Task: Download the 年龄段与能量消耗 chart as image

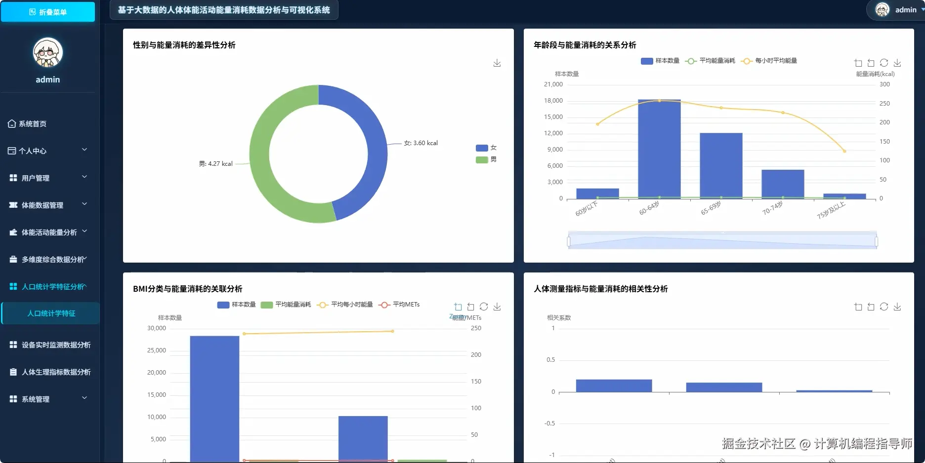Action: click(897, 63)
